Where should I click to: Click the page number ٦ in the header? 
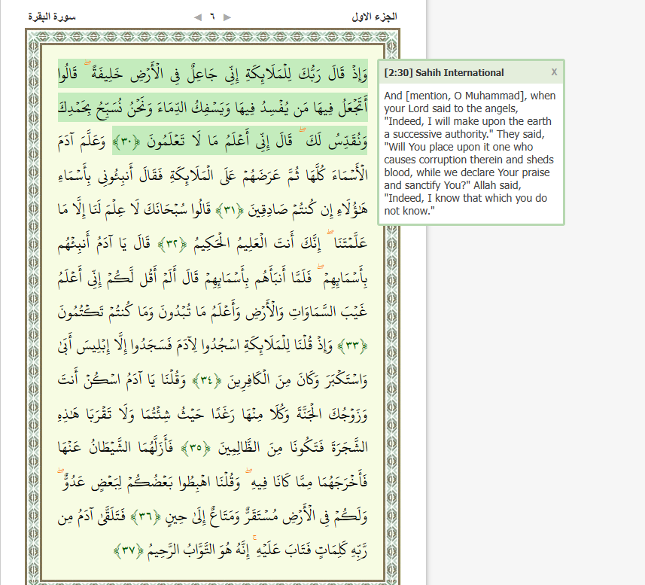click(x=212, y=17)
